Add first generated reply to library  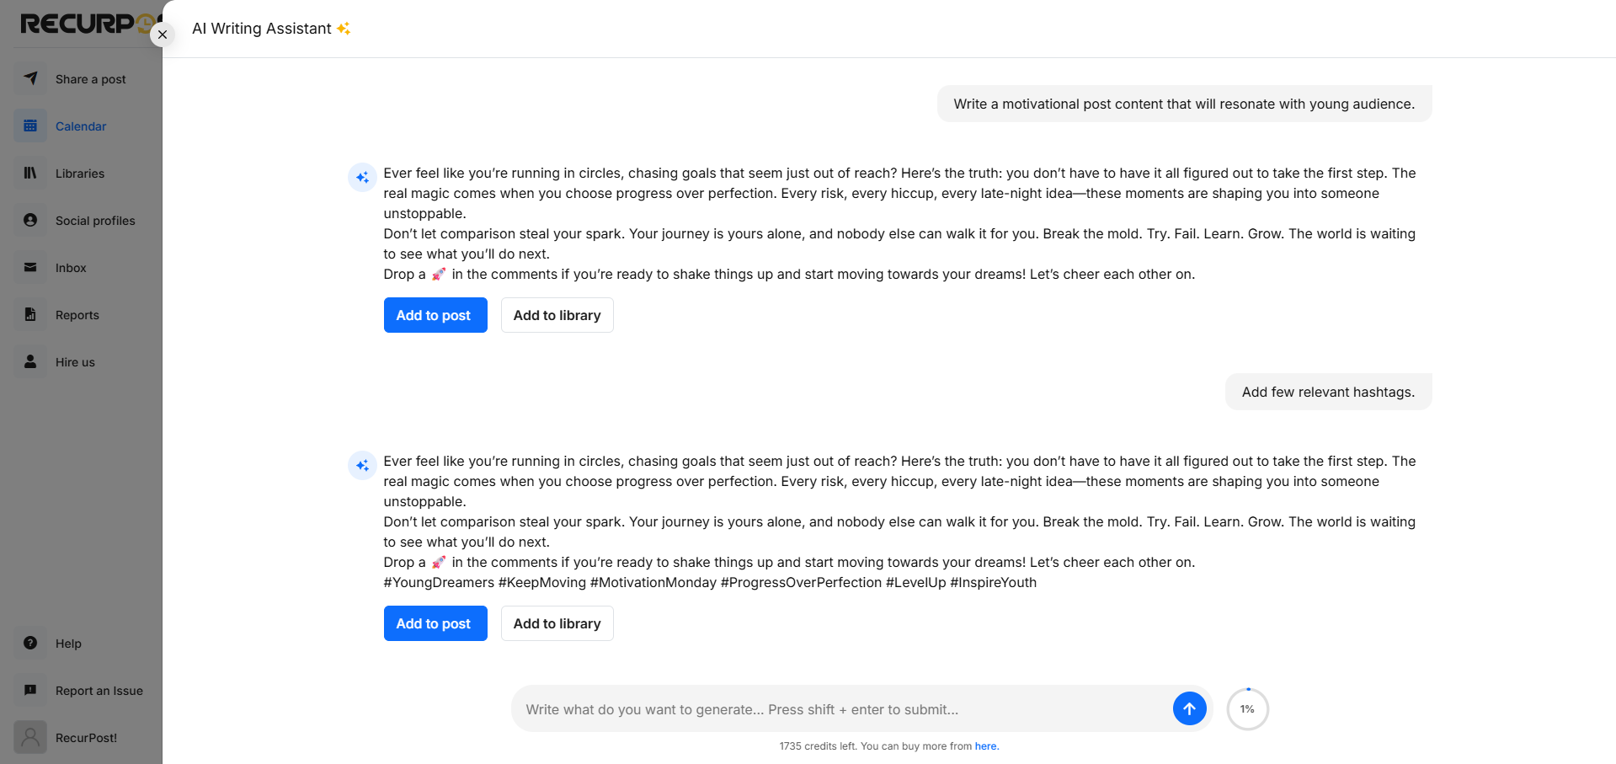557,315
